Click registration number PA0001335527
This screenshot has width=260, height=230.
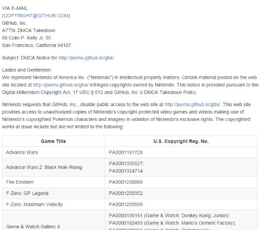point(127,163)
